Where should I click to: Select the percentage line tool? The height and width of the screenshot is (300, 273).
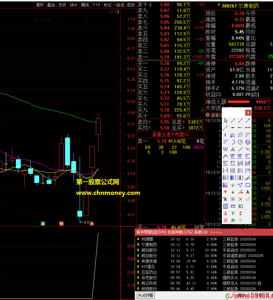pos(225,163)
